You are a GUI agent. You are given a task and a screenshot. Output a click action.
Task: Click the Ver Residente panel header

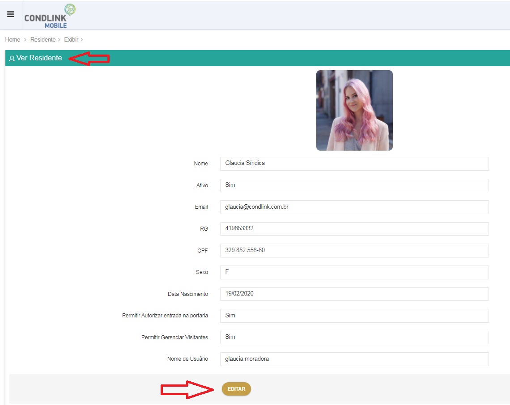257,58
